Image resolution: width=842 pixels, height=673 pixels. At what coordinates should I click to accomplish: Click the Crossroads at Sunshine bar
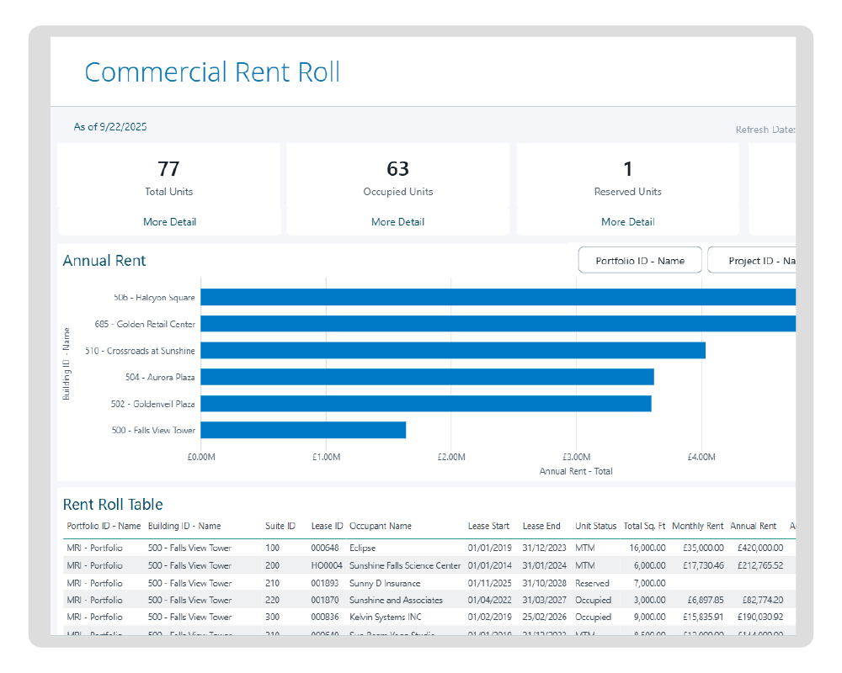pos(452,351)
